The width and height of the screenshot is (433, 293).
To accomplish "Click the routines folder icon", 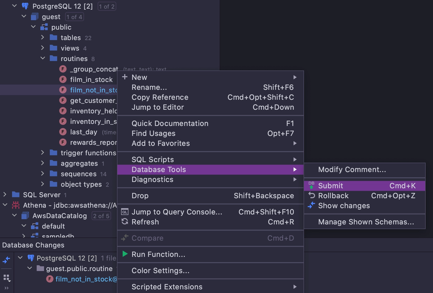I will (53, 58).
